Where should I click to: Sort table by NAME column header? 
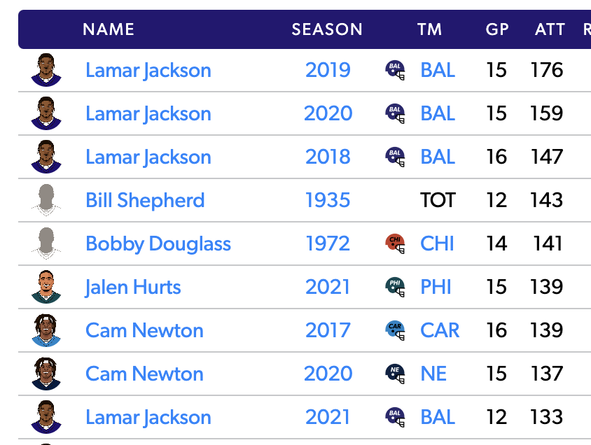coord(109,29)
